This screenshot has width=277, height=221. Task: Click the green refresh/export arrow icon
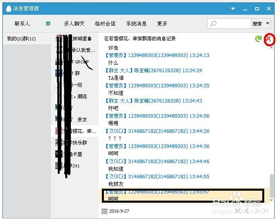(x=258, y=39)
